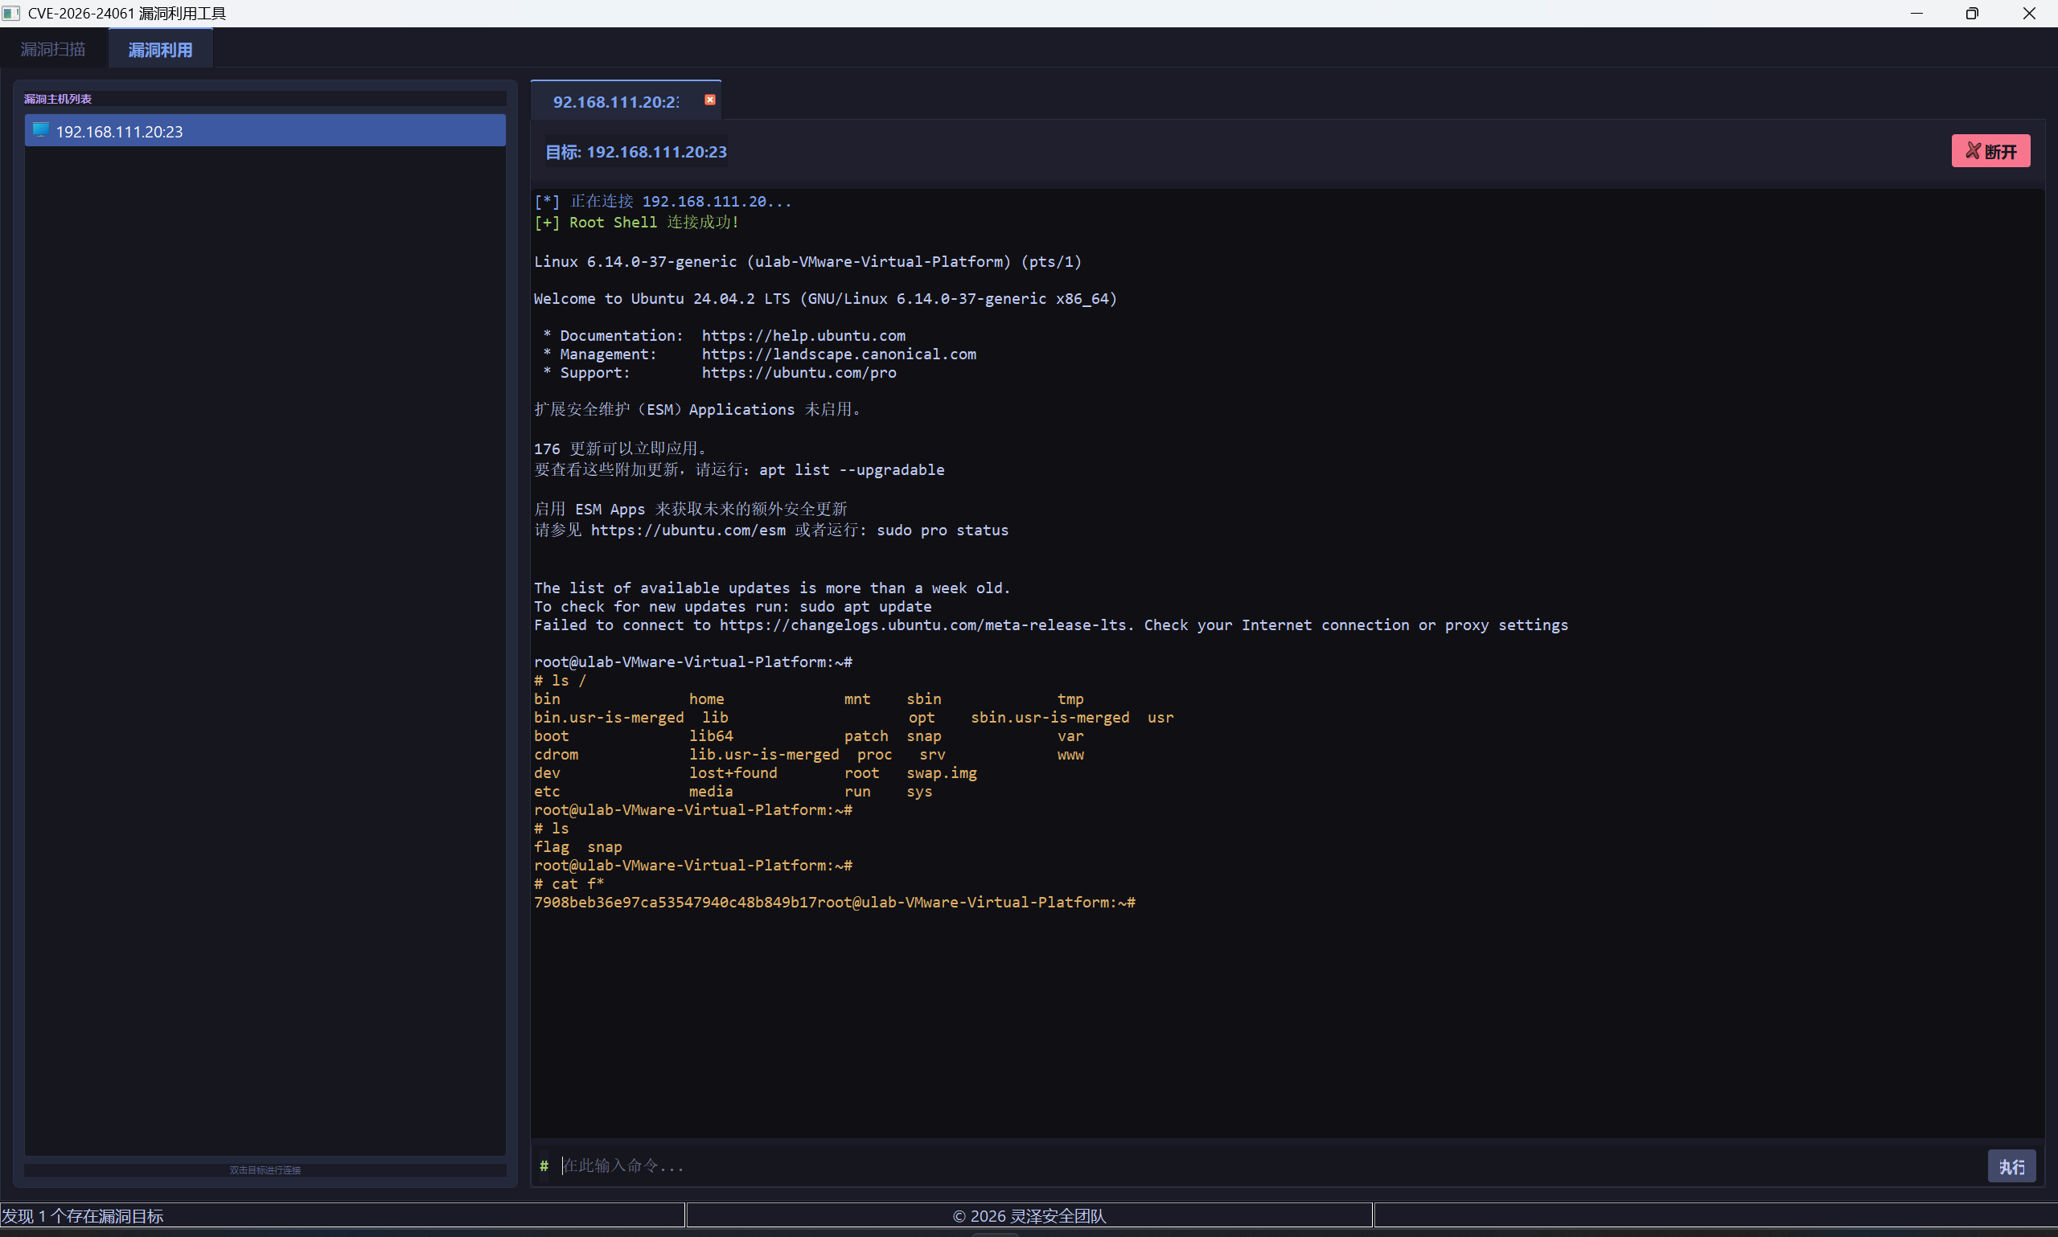The height and width of the screenshot is (1237, 2058).
Task: Click the 双击目标进行连接 hint text
Action: 265,1170
